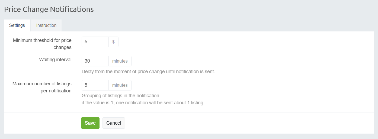Click the minutes unit beside Waiting interval

coord(120,61)
